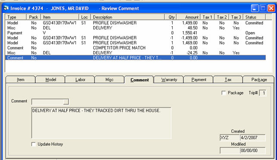Screen dimensions: 277x160
Task: Toggle the Package checkbox
Action: (x=223, y=93)
